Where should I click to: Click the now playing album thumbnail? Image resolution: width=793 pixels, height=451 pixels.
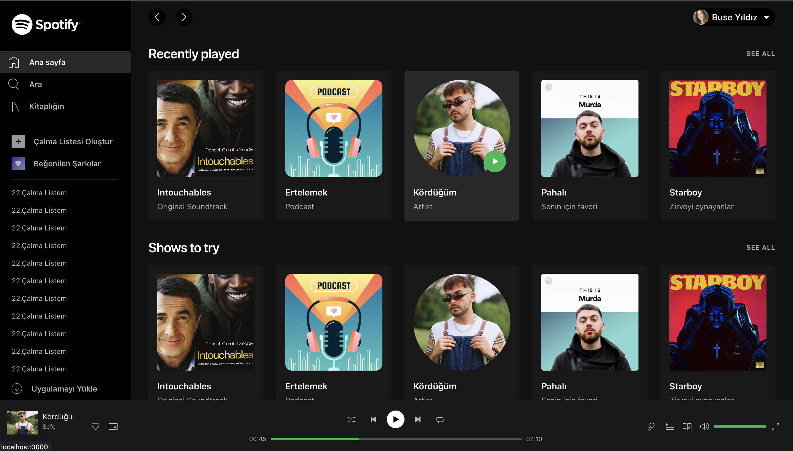point(23,422)
